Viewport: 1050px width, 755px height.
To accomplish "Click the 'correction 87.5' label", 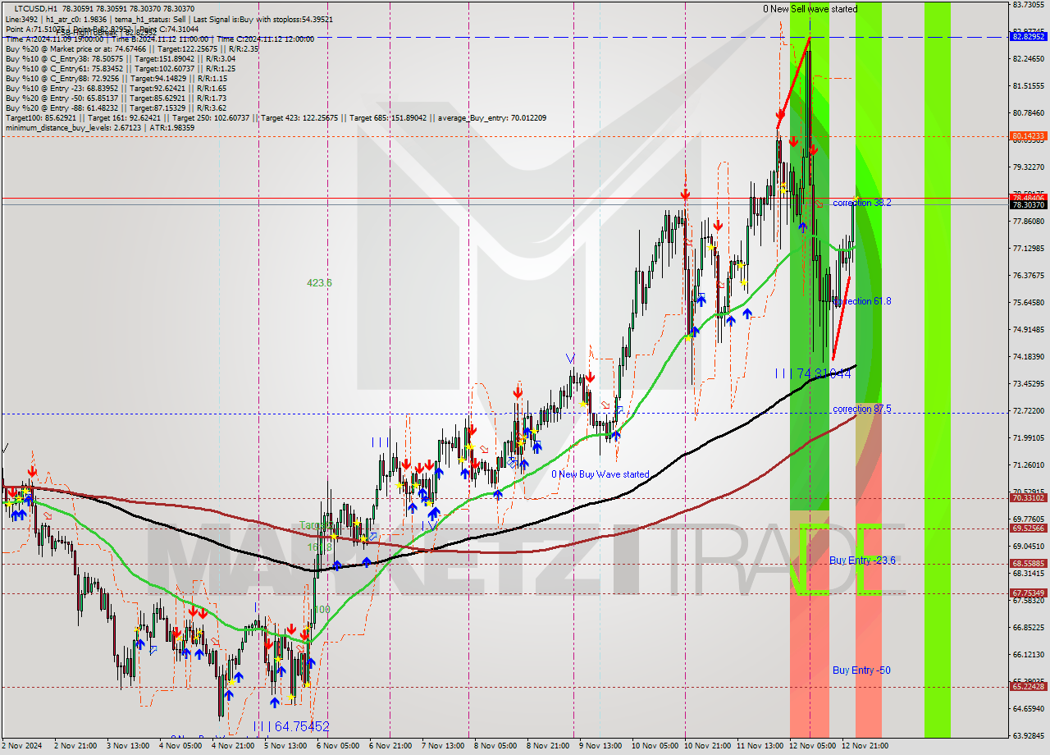I will point(862,409).
